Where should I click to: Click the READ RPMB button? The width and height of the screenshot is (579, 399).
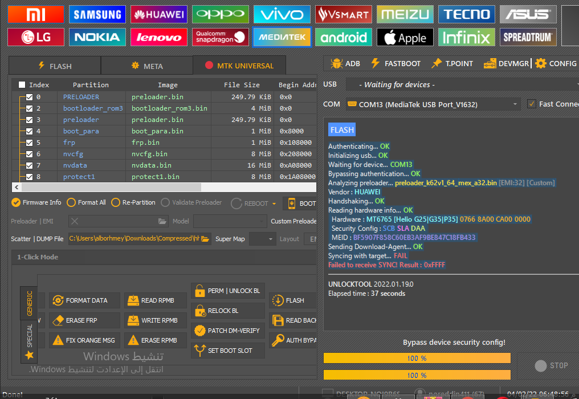[156, 300]
